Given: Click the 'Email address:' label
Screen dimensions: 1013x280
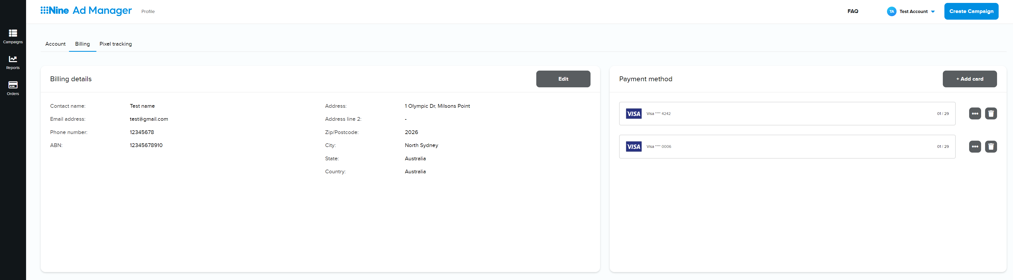Looking at the screenshot, I should click(68, 119).
